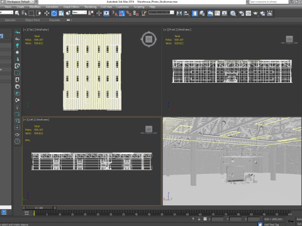Click the Front viewport ViewCube
302x226 pixels.
point(289,39)
